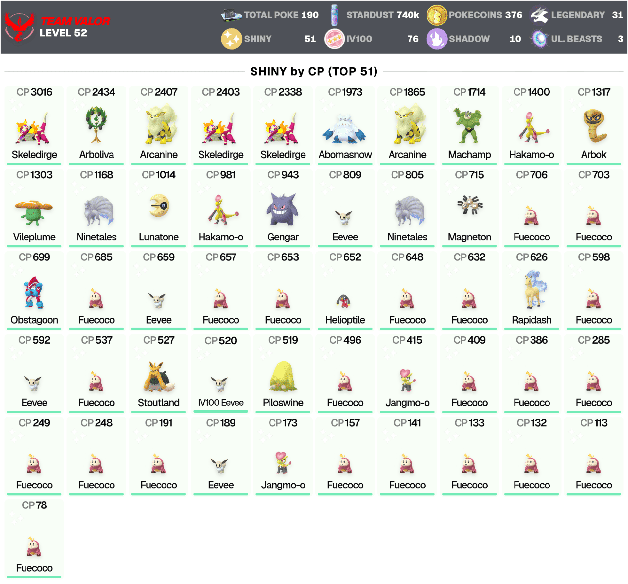Select the Gengar sprite
The image size is (628, 584).
[x=282, y=209]
